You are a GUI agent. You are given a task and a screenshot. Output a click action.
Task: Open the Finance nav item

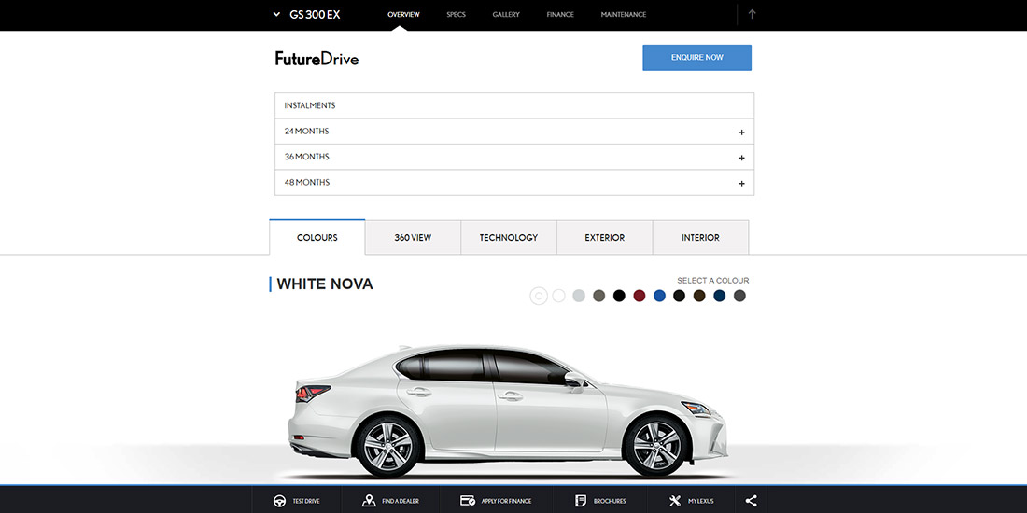click(560, 14)
